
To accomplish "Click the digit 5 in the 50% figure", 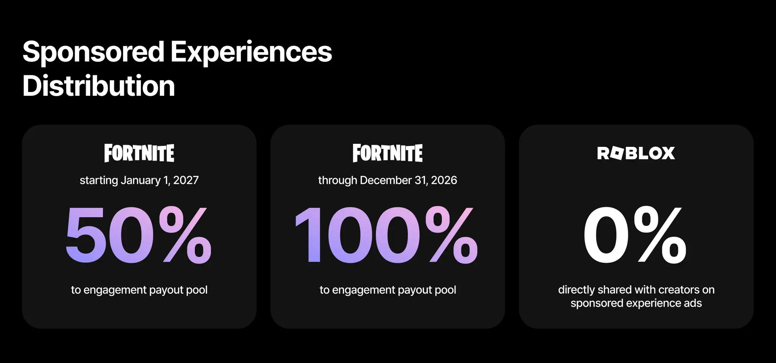I will click(85, 235).
